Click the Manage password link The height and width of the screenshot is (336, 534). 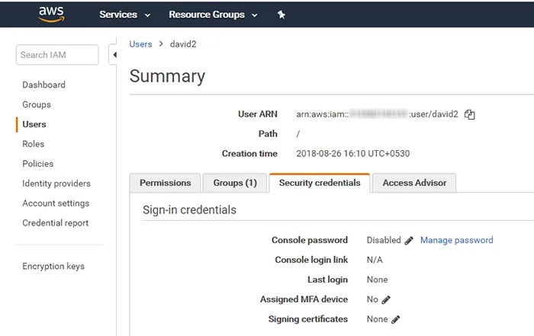click(456, 240)
